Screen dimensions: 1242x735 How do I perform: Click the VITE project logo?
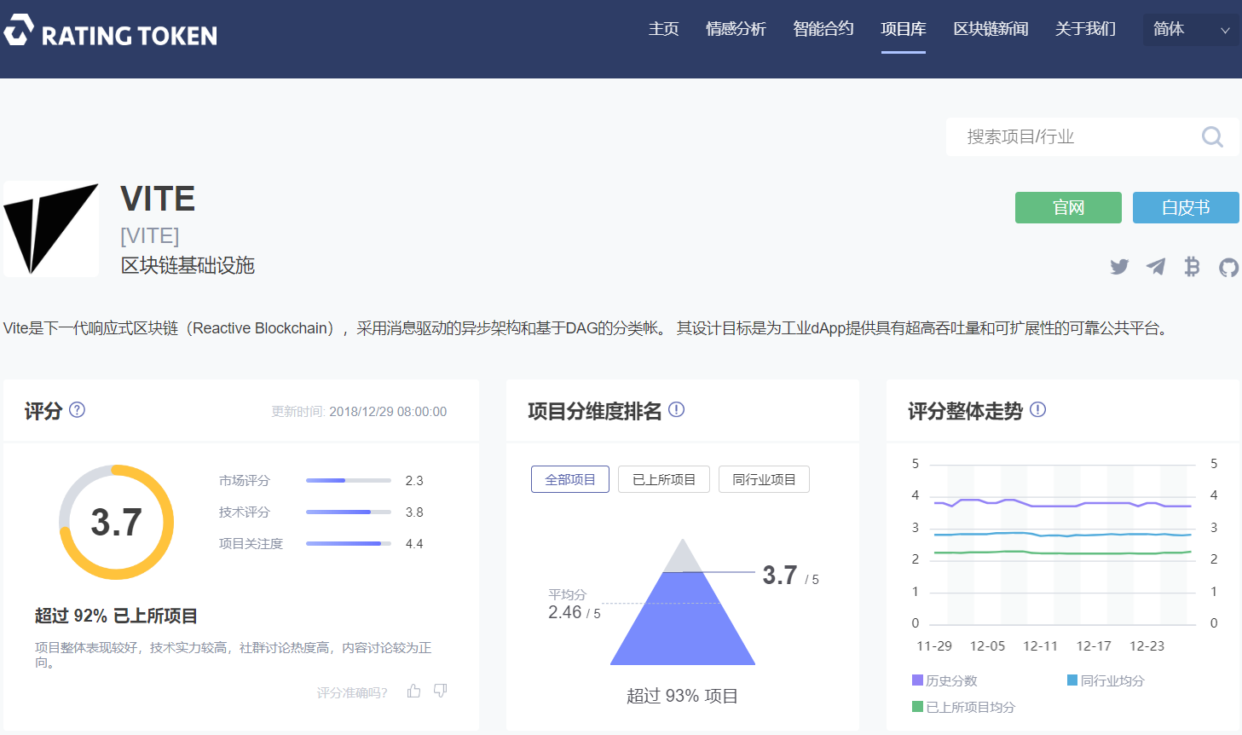point(51,229)
